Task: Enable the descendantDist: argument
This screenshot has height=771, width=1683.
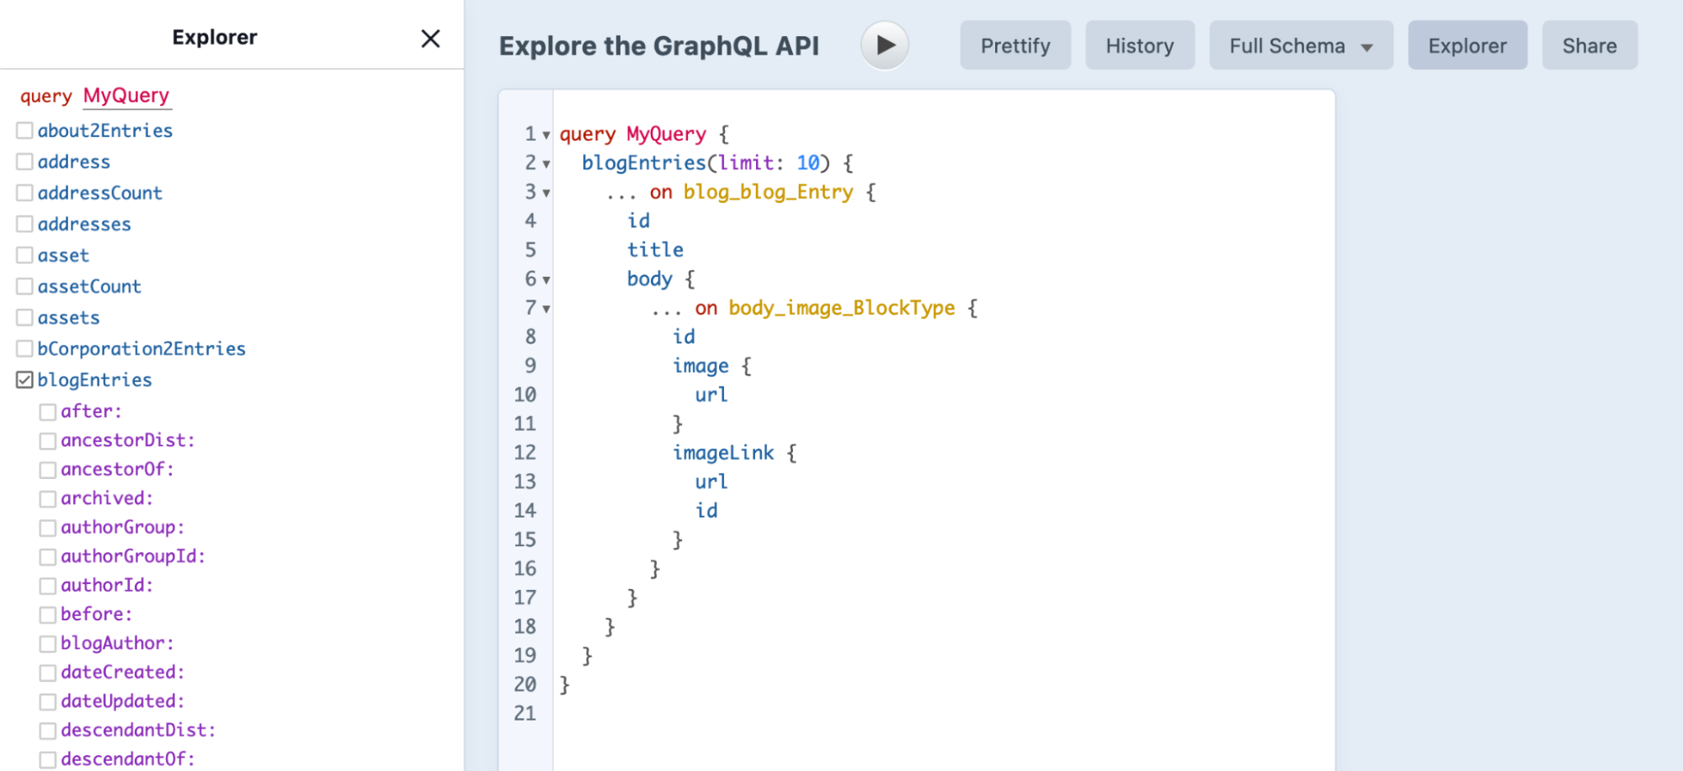Action: point(48,731)
